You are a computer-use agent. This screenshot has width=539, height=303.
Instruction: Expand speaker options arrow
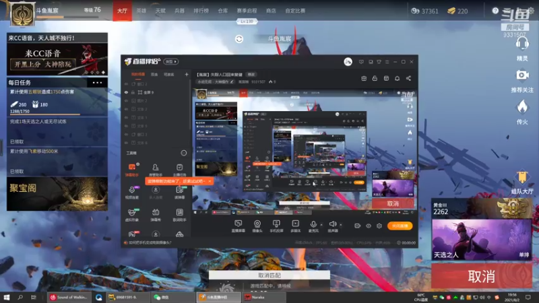coord(341,224)
